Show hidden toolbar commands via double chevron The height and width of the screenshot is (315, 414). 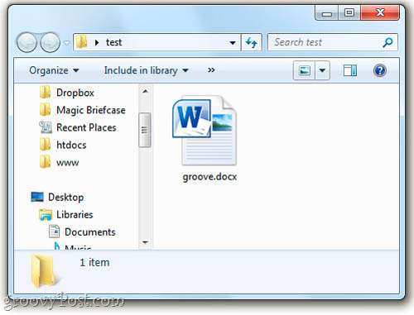[211, 70]
